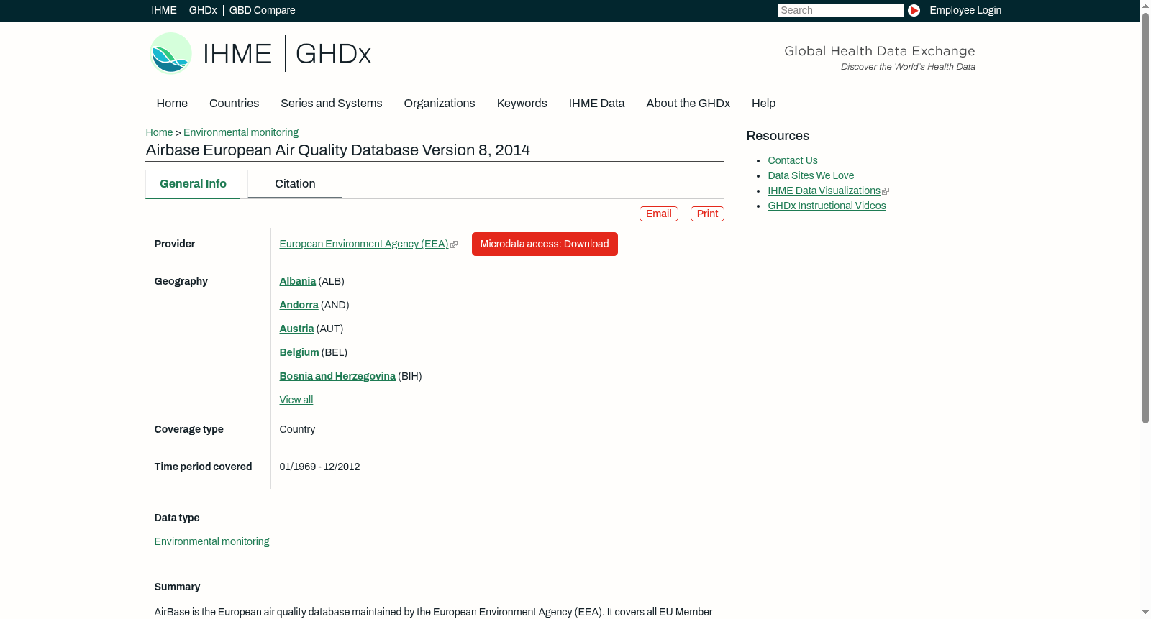
Task: Click the 'Geography' field label
Action: point(181,281)
